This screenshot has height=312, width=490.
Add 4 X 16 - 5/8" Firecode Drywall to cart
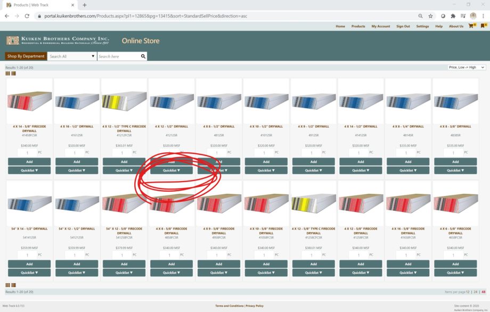tap(408, 264)
